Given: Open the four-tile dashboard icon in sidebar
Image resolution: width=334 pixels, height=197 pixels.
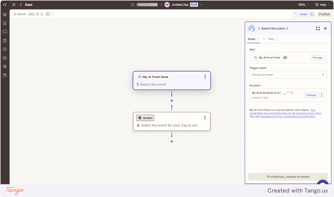Looking at the screenshot, I should pos(5,14).
